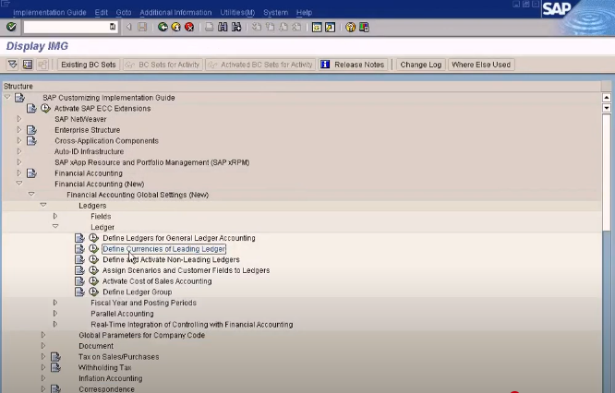615x393 pixels.
Task: Click Activated BC Sets for Activity button
Action: [260, 65]
